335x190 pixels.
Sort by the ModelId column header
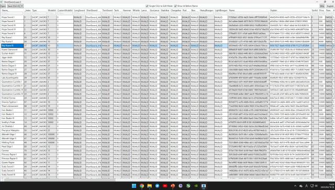(52, 10)
